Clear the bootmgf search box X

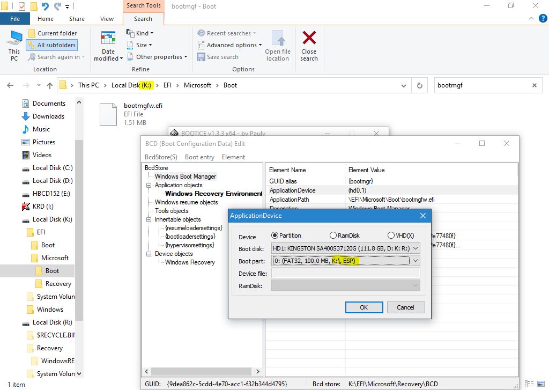(x=534, y=85)
